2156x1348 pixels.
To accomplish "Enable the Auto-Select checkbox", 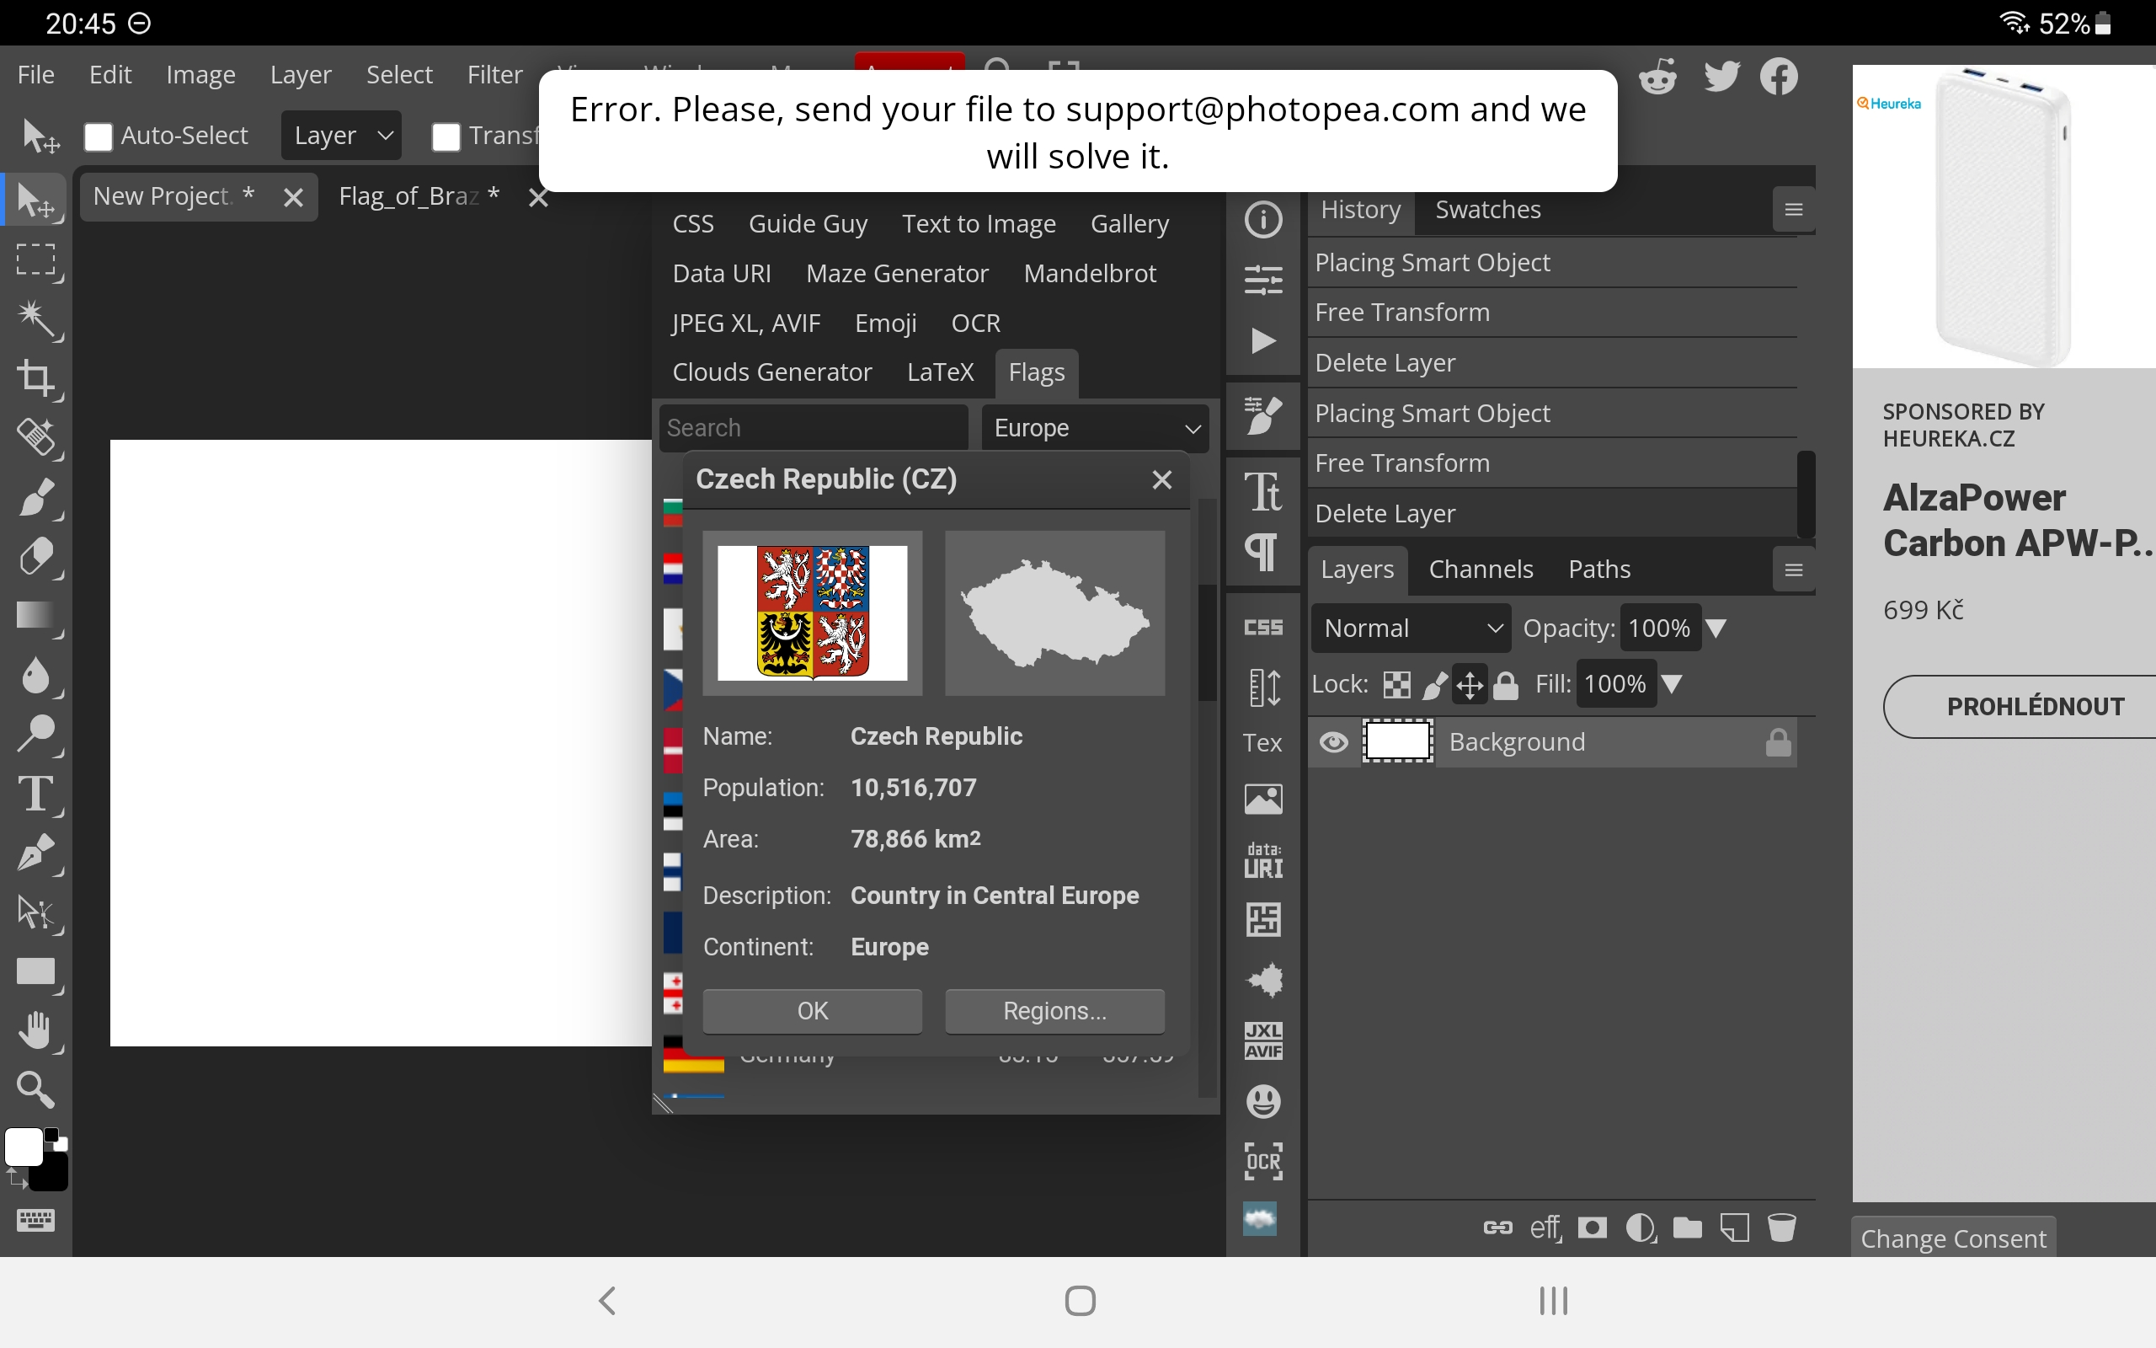I will pyautogui.click(x=98, y=136).
